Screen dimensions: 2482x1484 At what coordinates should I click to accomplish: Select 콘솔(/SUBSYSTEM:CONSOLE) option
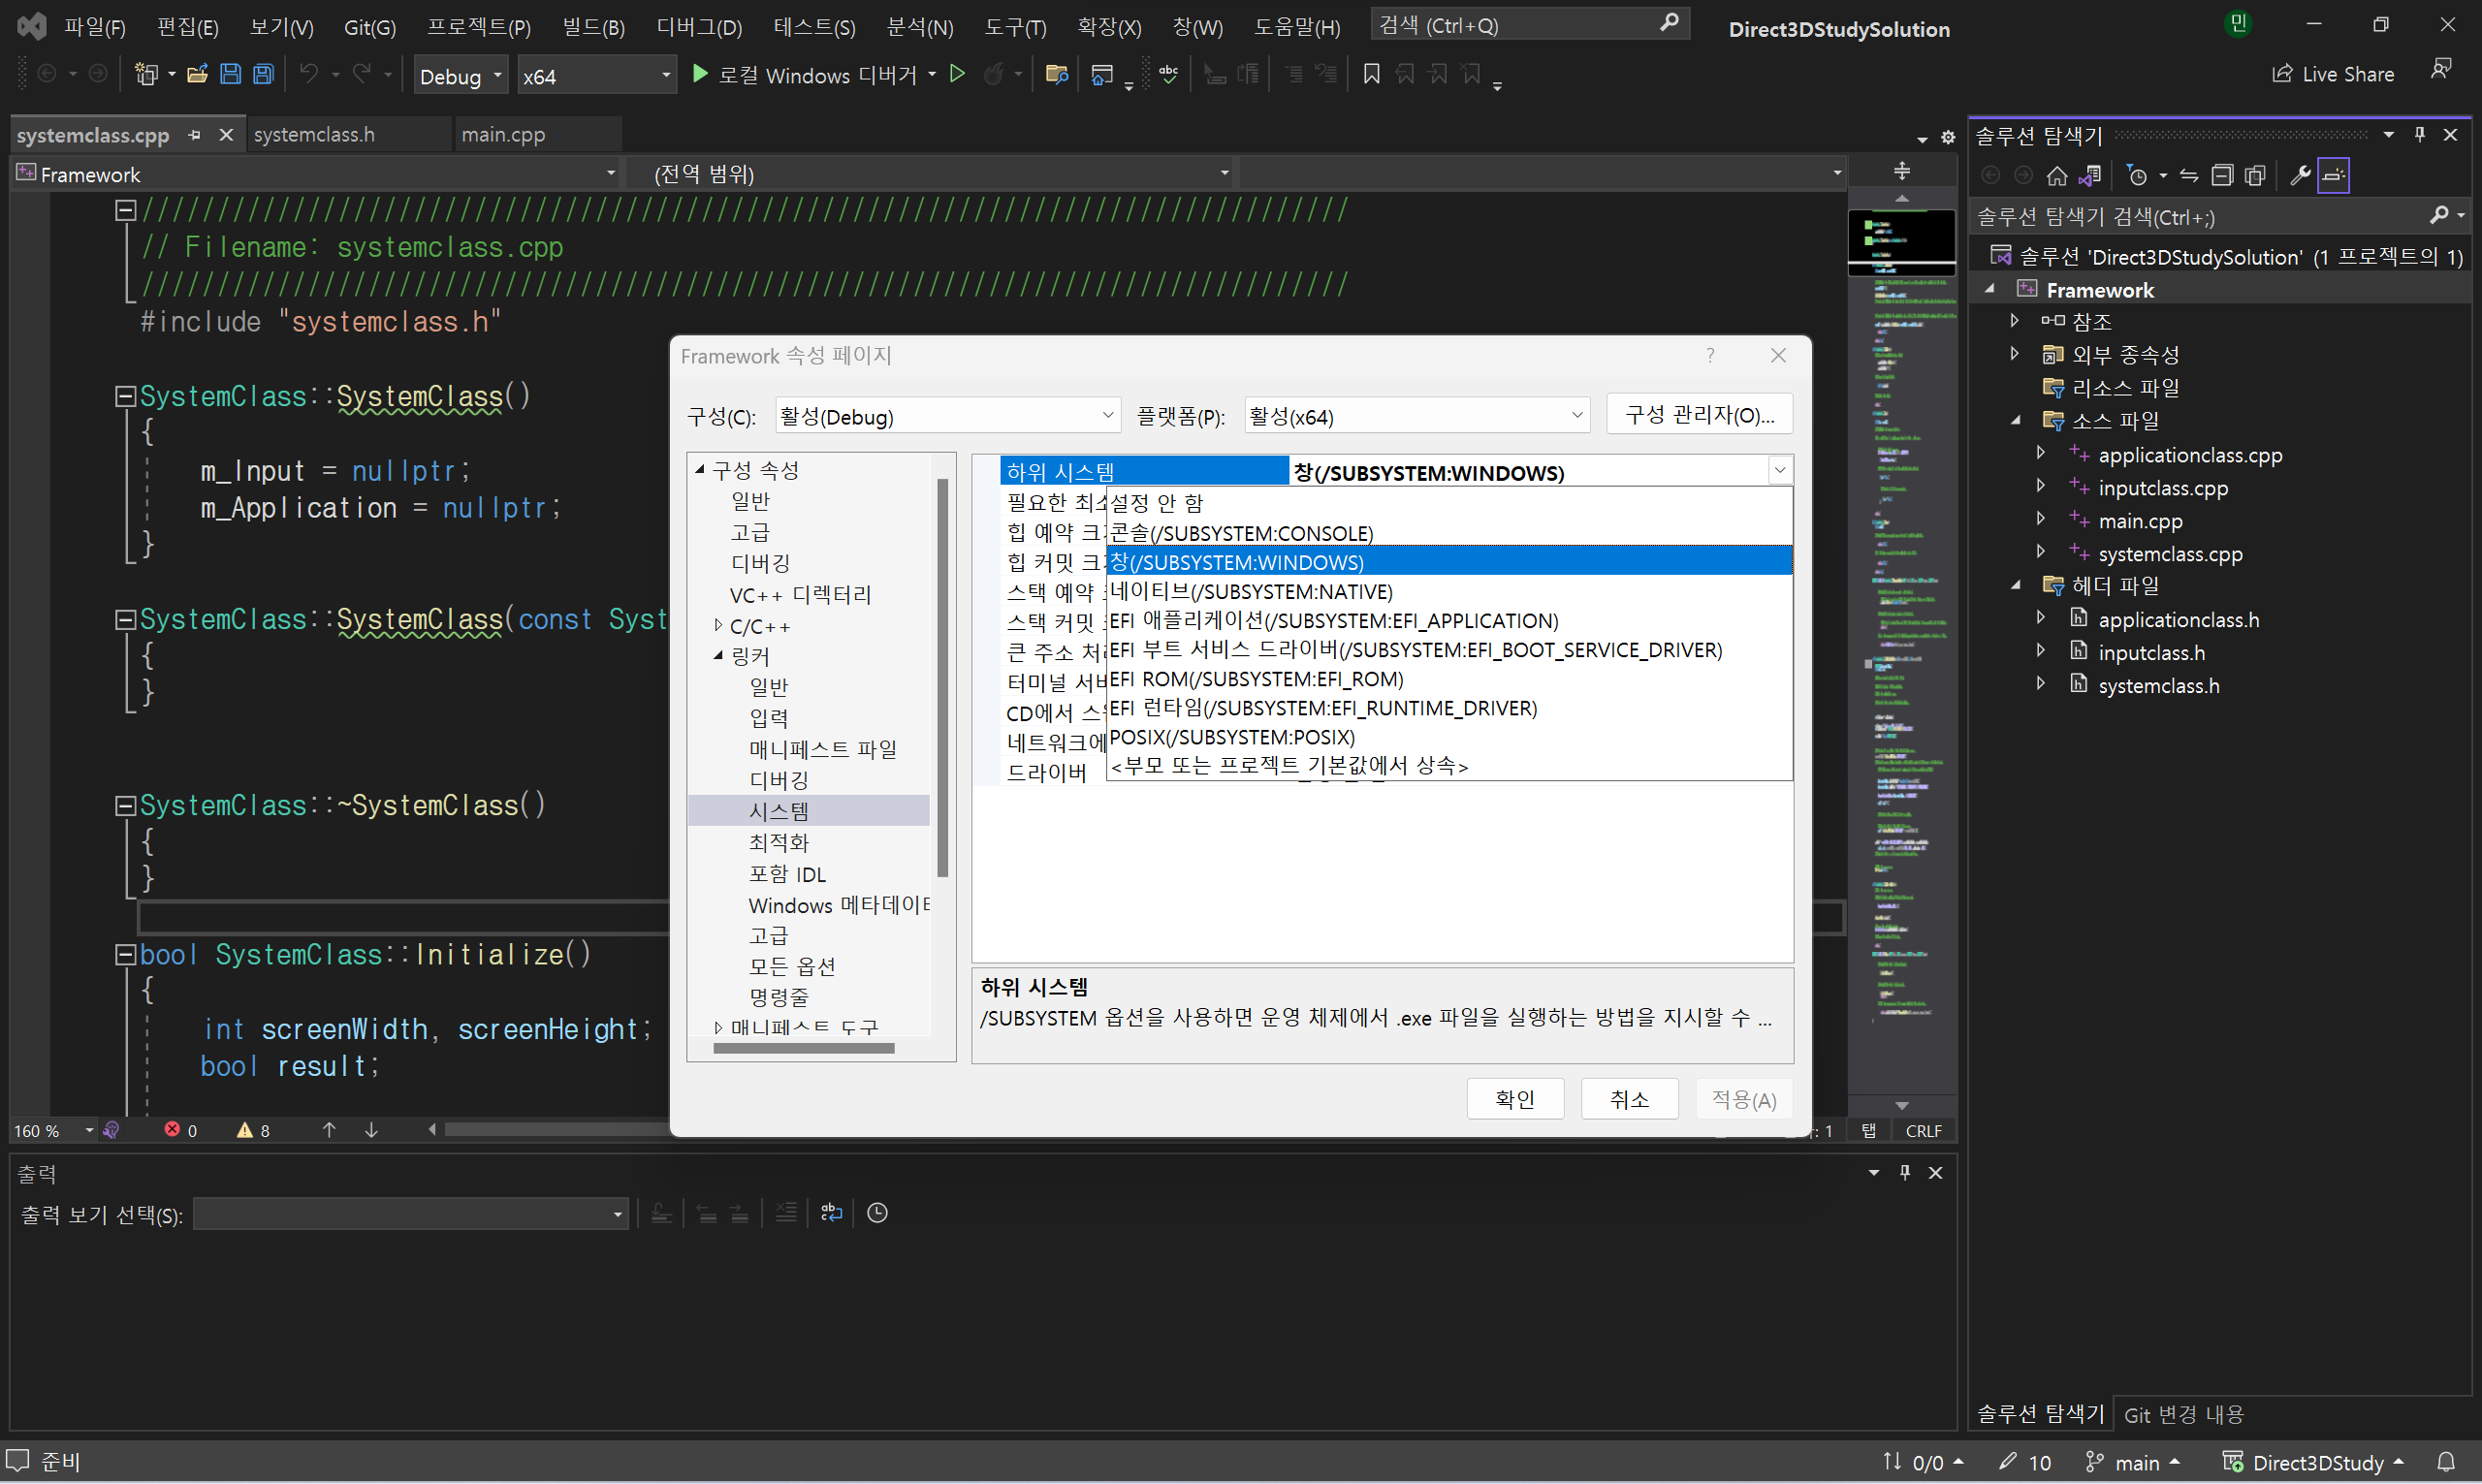pos(1241,533)
